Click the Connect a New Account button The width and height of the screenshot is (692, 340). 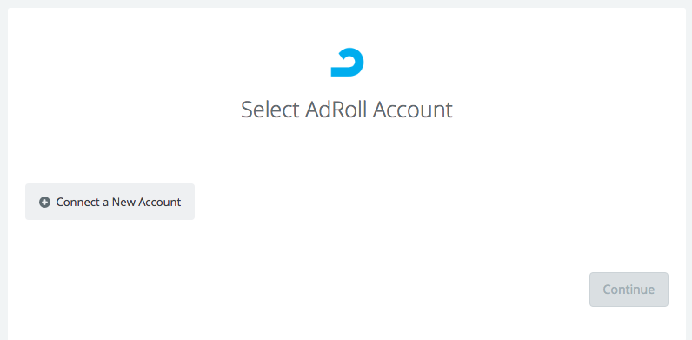click(x=110, y=202)
